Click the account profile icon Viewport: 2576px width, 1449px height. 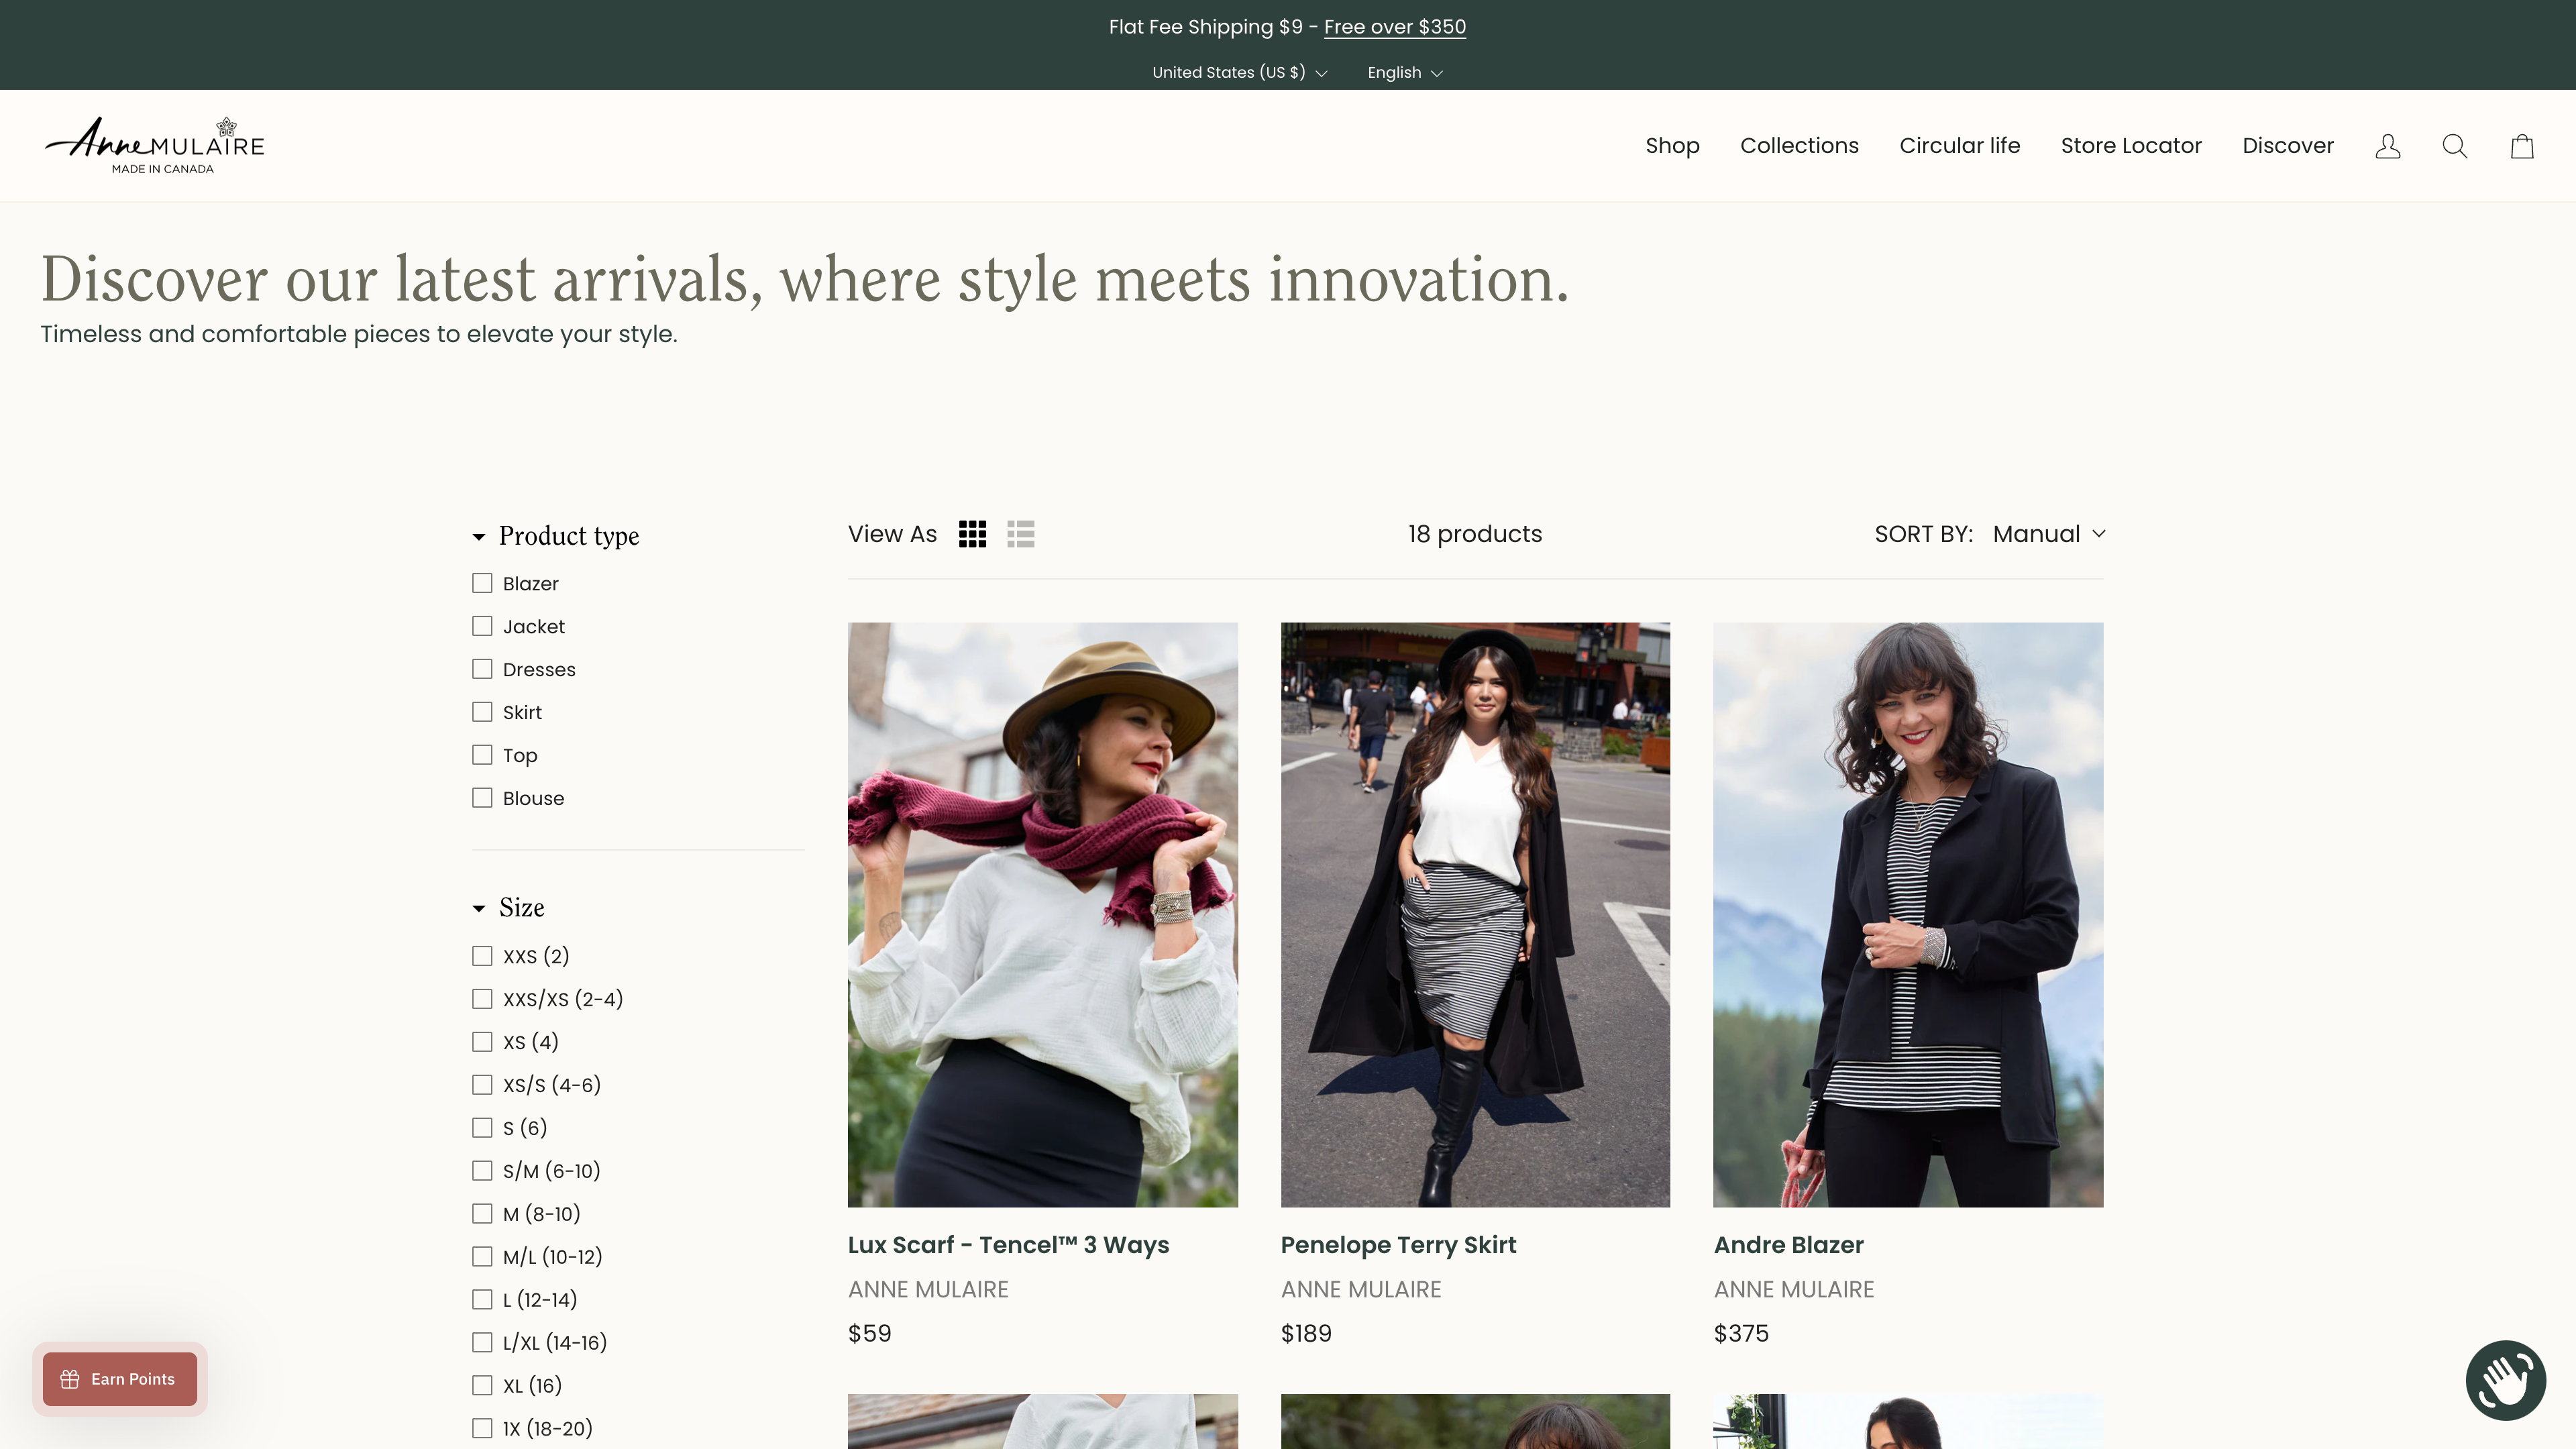(x=2388, y=146)
